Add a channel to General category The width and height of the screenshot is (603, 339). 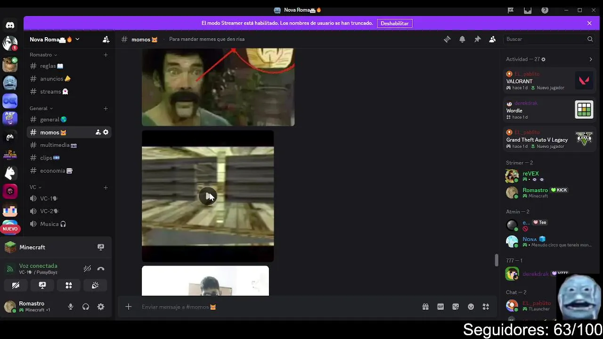pyautogui.click(x=106, y=109)
